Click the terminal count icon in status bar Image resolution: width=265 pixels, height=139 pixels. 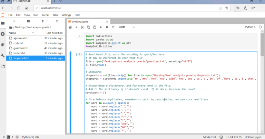[8, 137]
